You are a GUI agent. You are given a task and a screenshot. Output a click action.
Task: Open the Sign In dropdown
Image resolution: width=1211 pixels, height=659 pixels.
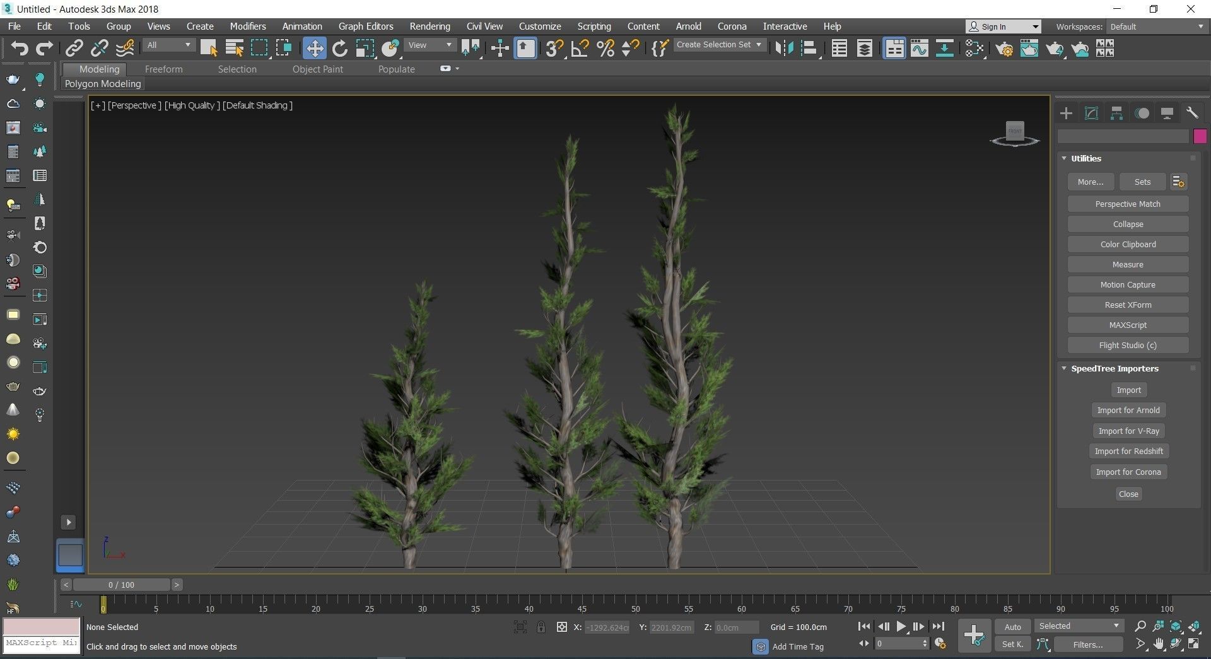tap(1003, 26)
